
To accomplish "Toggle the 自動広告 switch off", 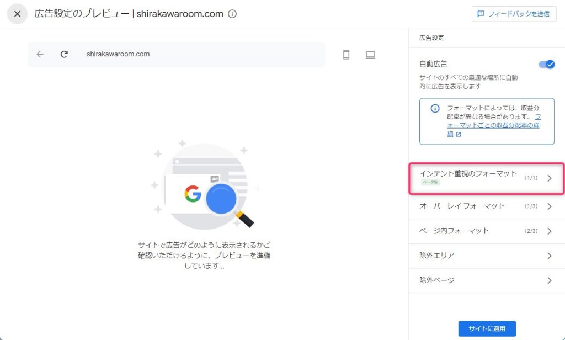I will (x=546, y=64).
